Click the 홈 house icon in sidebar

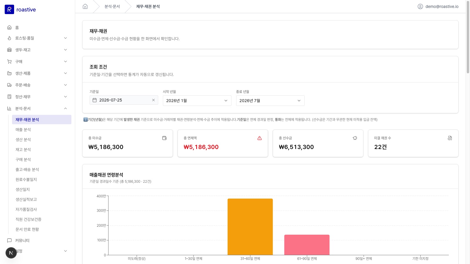pyautogui.click(x=9, y=27)
